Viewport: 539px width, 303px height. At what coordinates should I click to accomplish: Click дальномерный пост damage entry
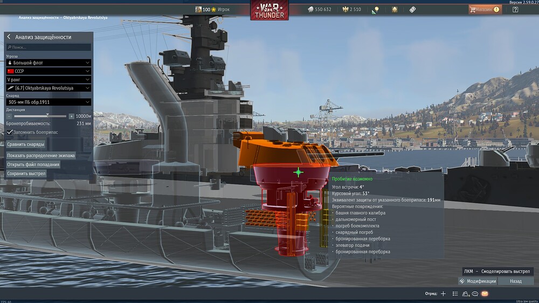(x=356, y=219)
